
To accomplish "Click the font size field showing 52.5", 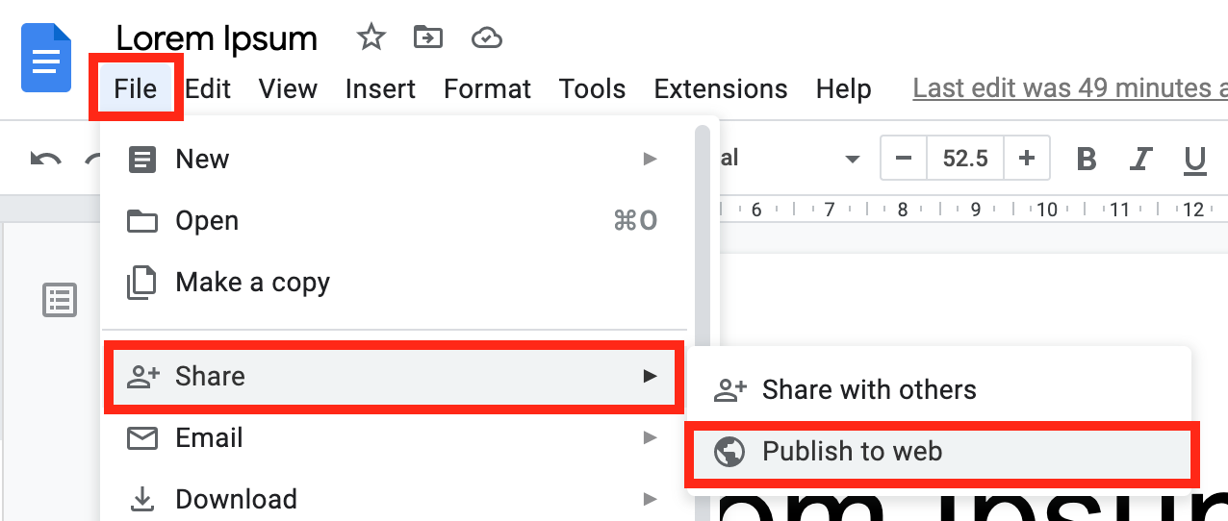I will [965, 159].
